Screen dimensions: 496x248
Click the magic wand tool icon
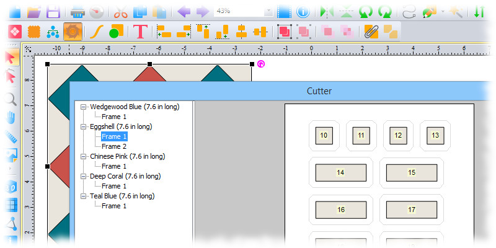pos(457,11)
